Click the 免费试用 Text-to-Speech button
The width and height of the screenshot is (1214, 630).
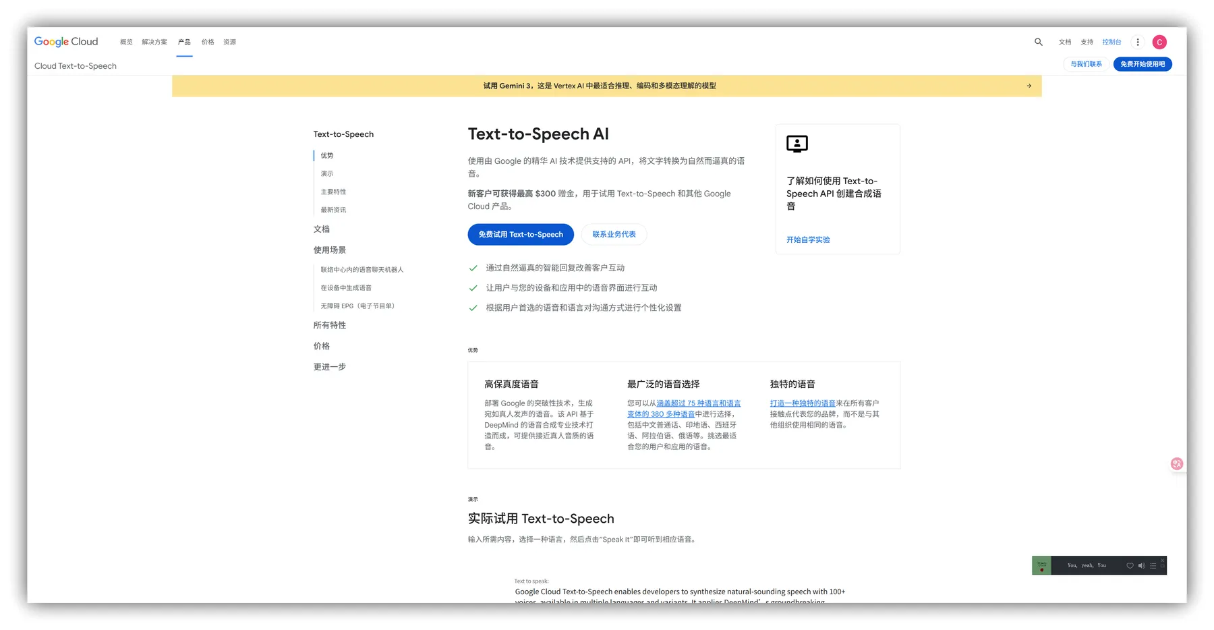521,235
